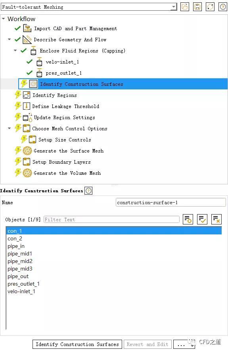Viewport: 228px width, 352px height.
Task: Click the filter options icon next to Filter Text
Action: (188, 219)
